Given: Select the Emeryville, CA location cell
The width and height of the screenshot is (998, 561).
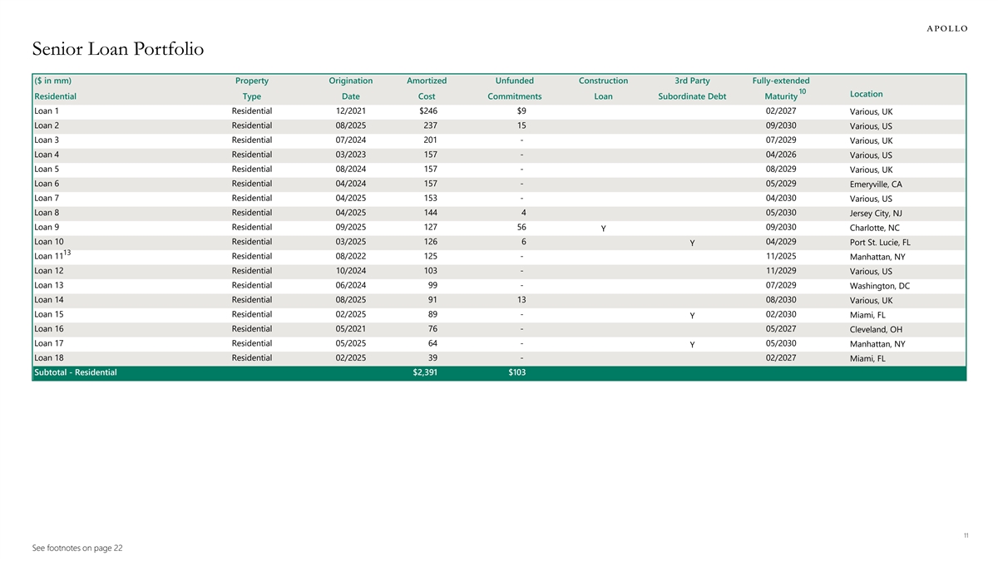Looking at the screenshot, I should coord(876,185).
